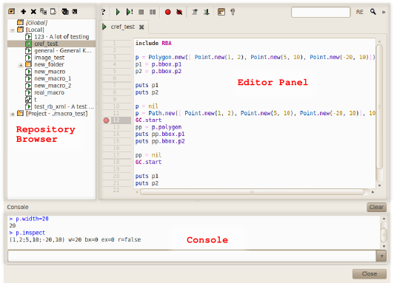Expand the new_folder tree node
This screenshot has height=283, width=394.
point(21,65)
